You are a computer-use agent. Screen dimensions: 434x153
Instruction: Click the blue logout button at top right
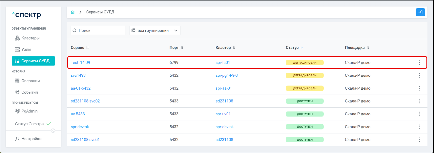click(x=420, y=12)
